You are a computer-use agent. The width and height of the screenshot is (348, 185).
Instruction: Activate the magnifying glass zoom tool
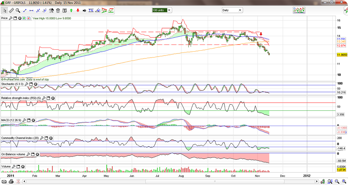coord(18,10)
